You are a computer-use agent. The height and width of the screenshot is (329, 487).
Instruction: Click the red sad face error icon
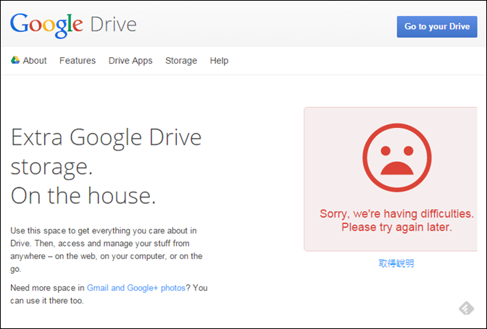tap(396, 158)
